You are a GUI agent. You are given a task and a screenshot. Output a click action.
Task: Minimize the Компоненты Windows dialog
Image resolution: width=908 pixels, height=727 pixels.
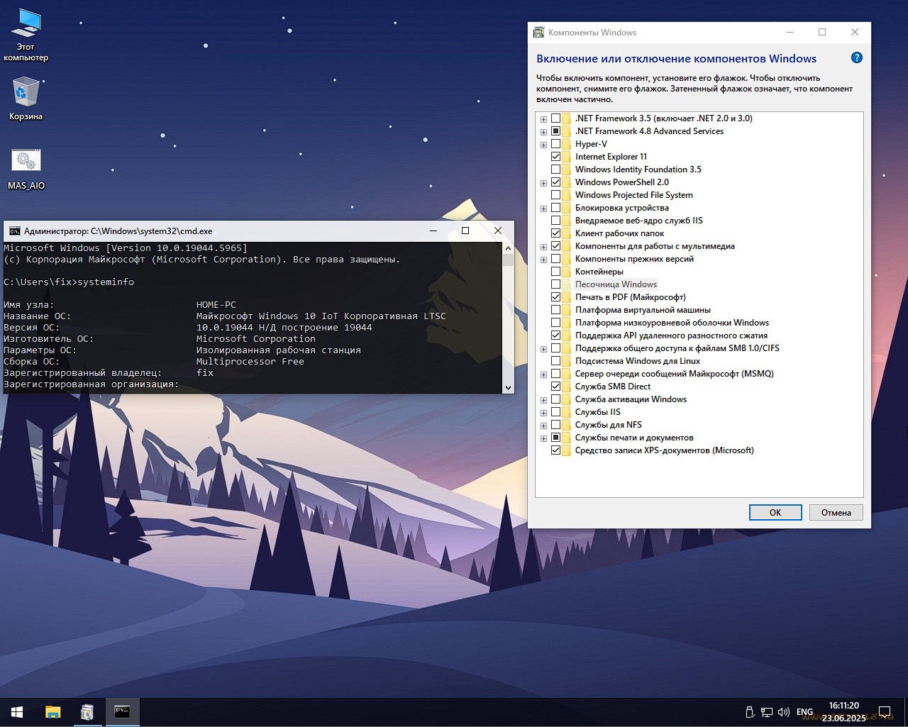click(790, 32)
